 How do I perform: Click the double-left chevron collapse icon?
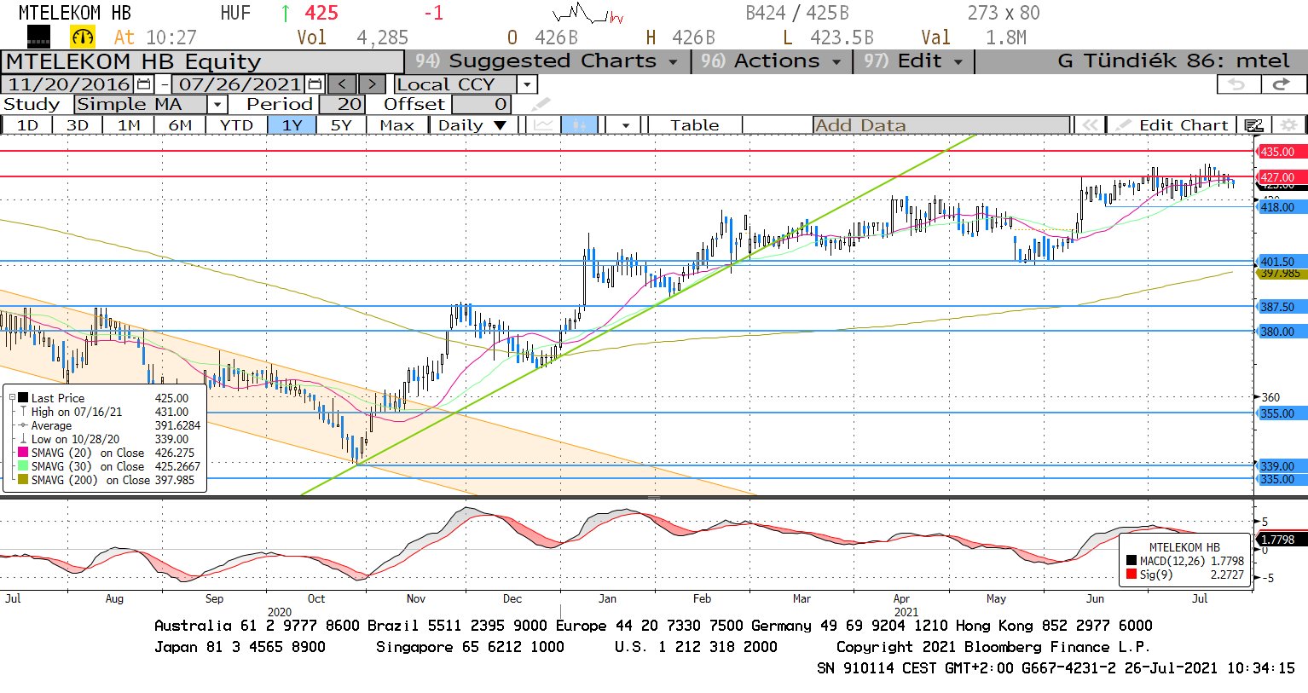1089,125
